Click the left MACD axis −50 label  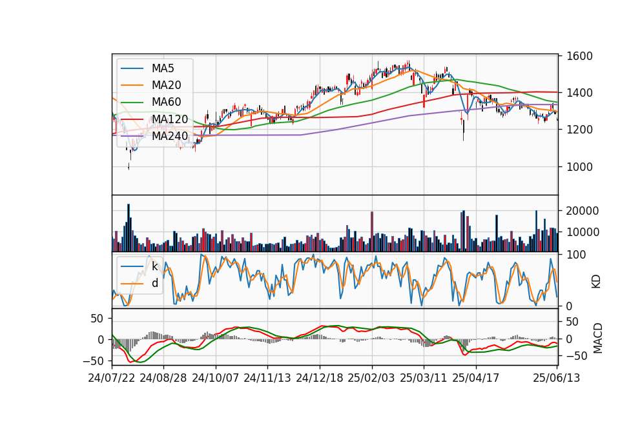tap(93, 361)
